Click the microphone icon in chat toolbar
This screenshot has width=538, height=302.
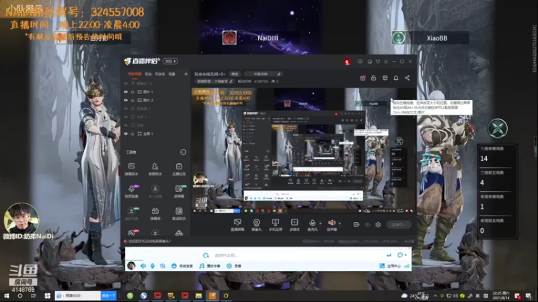153,266
